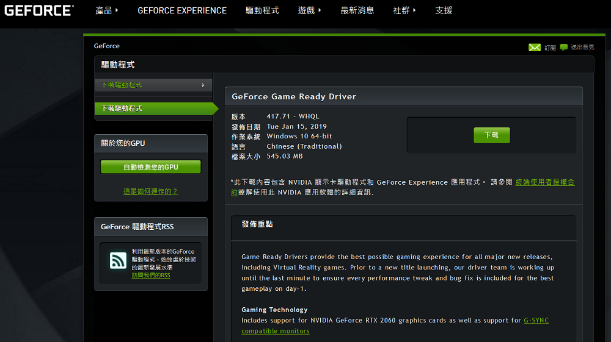
Task: Click 發佈重點 release highlights heading
Action: [257, 224]
